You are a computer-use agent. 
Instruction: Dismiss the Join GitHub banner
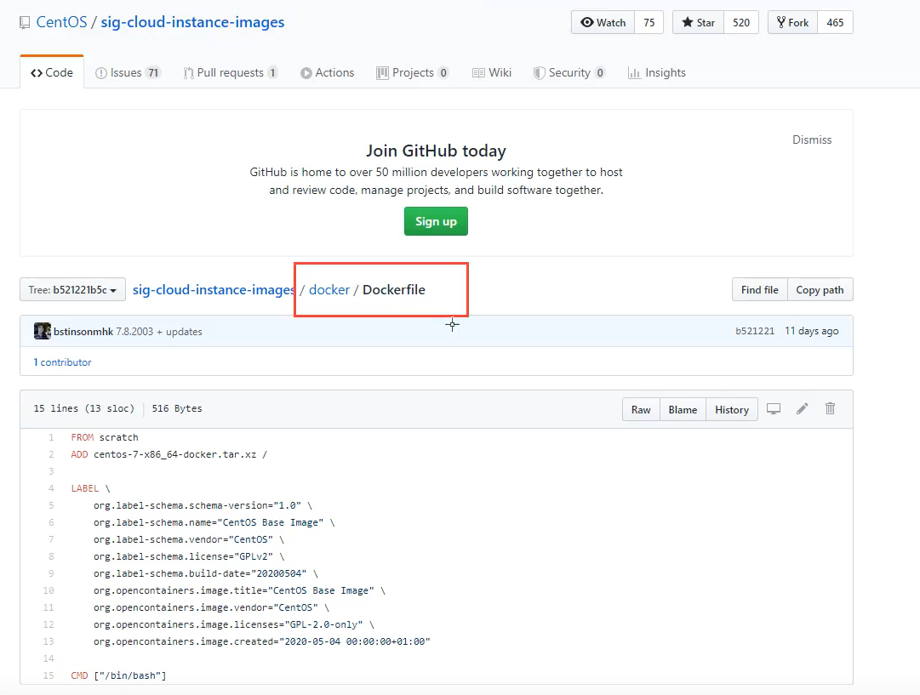tap(812, 140)
